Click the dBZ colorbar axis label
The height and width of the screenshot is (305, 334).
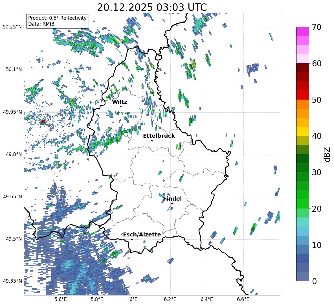click(x=327, y=154)
